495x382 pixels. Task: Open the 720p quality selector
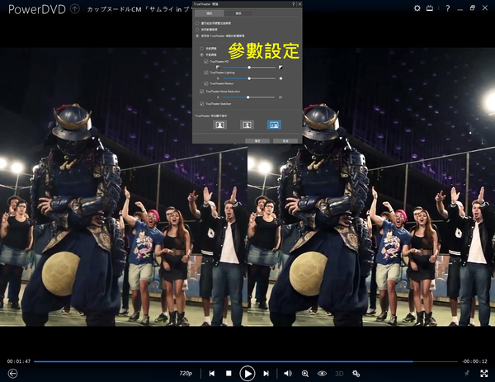[186, 373]
